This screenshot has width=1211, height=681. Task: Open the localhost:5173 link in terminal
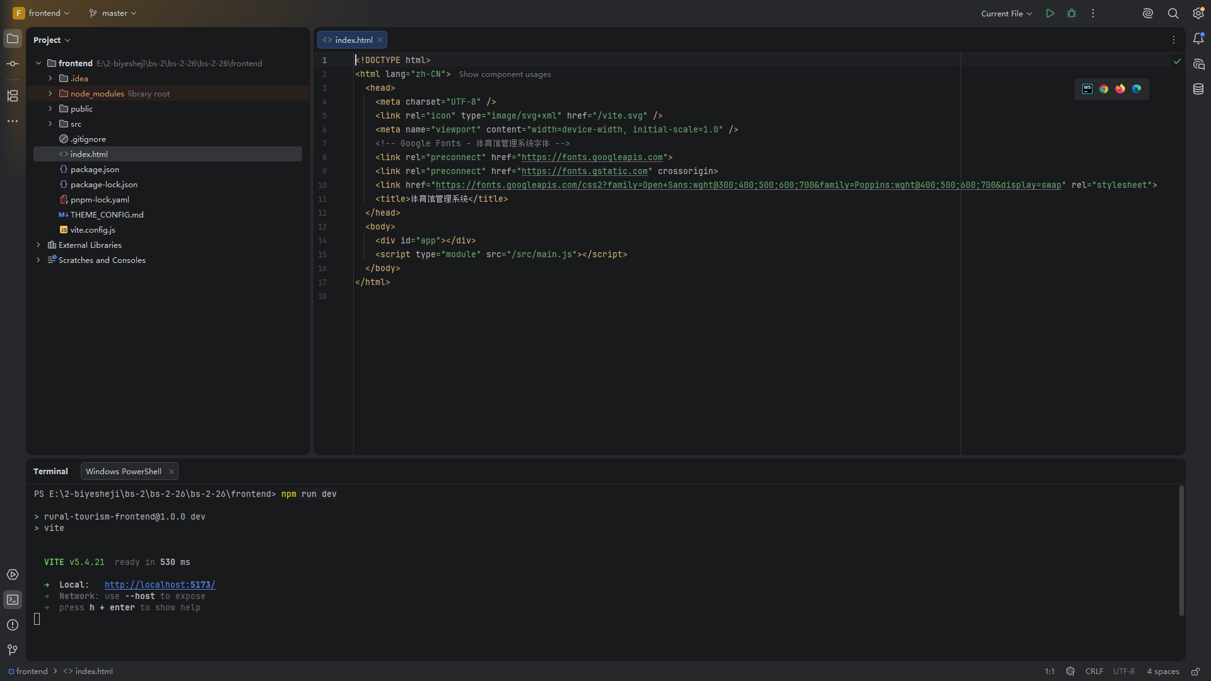coord(160,585)
